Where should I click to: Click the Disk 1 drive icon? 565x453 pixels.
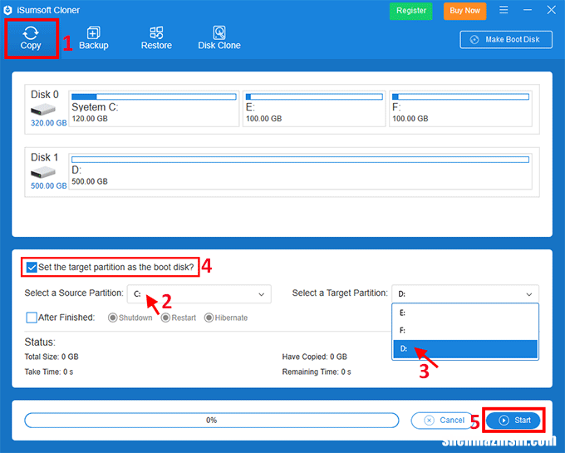tap(43, 173)
